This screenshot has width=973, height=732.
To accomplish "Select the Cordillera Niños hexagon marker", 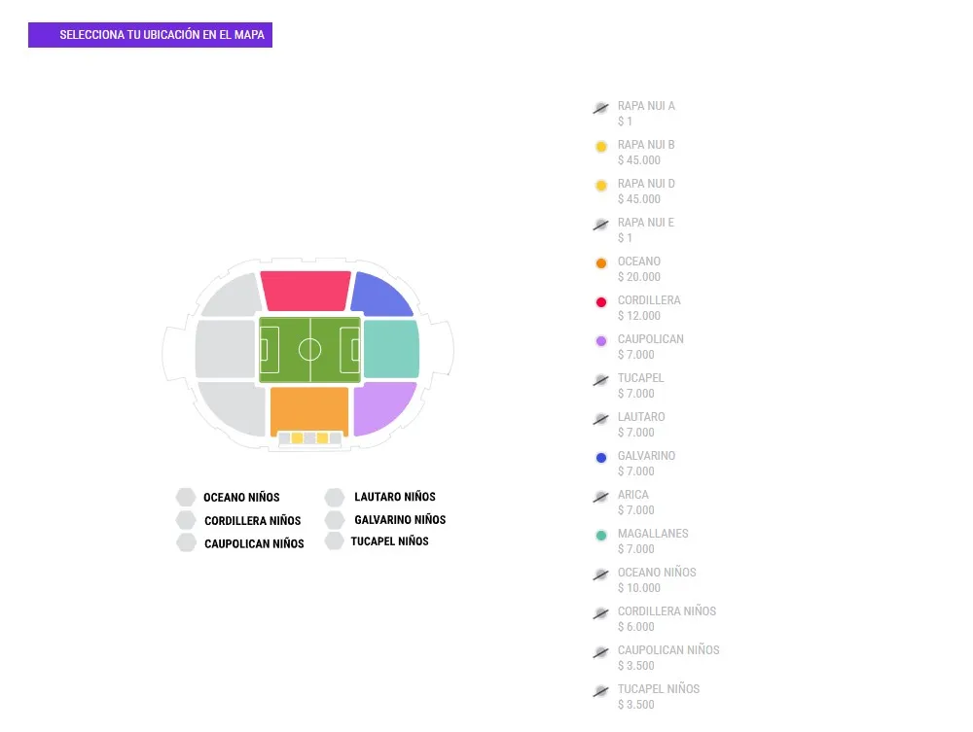I will (x=186, y=519).
